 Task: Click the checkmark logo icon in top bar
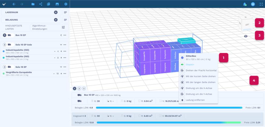[x=4, y=4]
